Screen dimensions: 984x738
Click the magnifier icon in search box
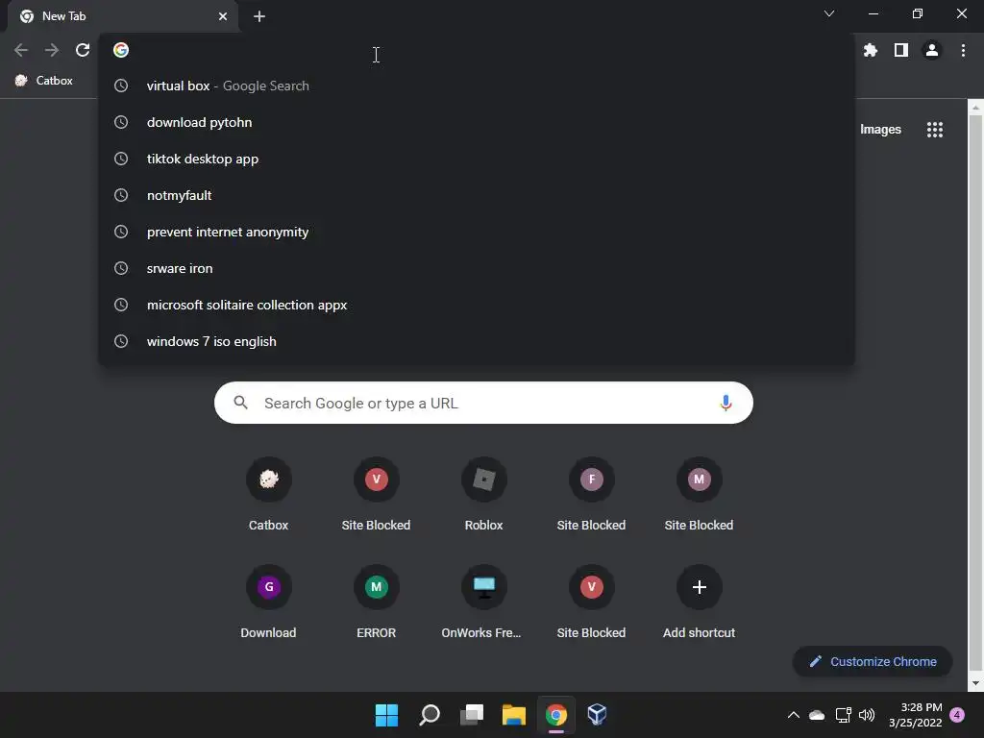pyautogui.click(x=241, y=403)
